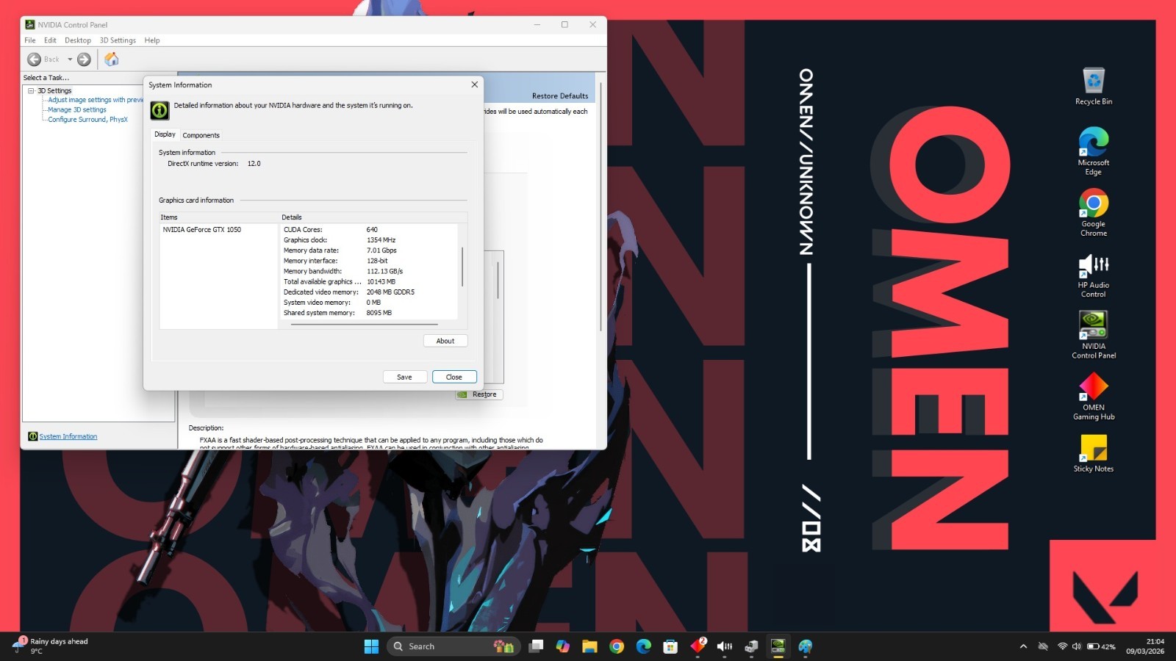Viewport: 1176px width, 661px height.
Task: Click the Restore button with NVIDIA icon
Action: coord(478,394)
